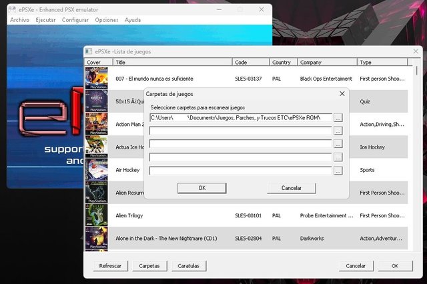Image resolution: width=427 pixels, height=284 pixels.
Task: Open the Opciones menu
Action: point(107,20)
